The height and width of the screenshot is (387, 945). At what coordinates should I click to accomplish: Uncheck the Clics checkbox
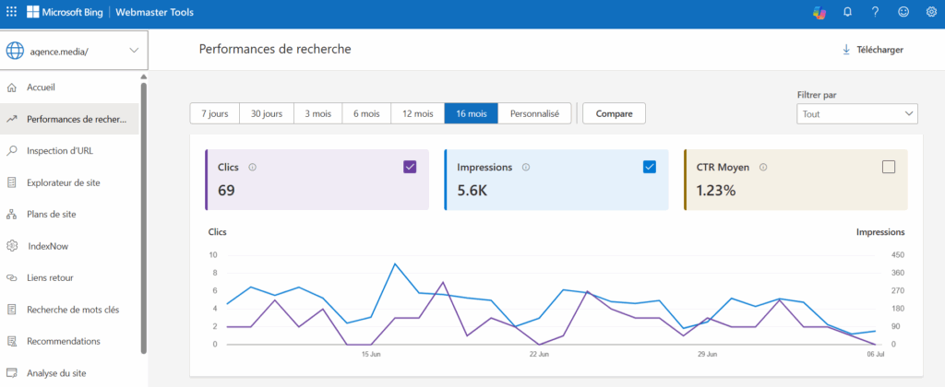click(x=410, y=168)
